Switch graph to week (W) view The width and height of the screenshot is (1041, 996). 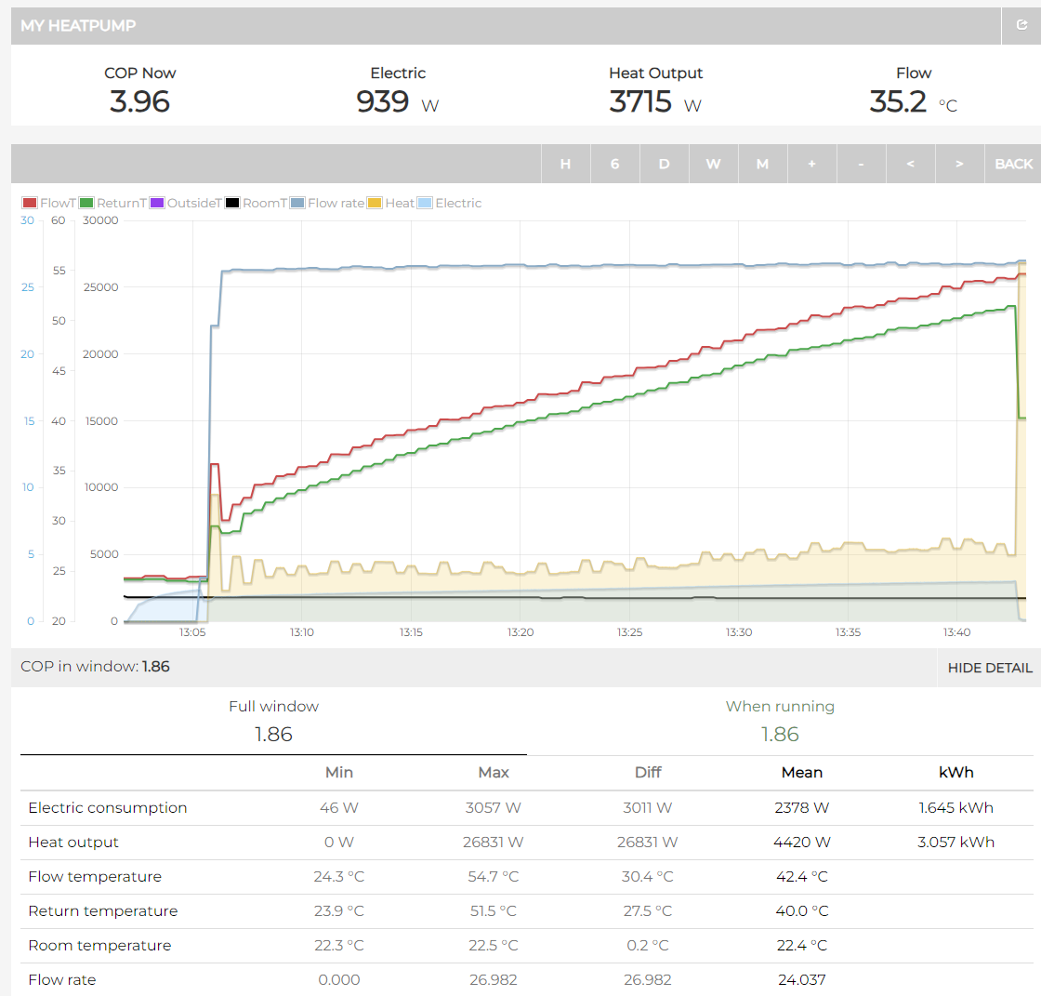coord(713,164)
